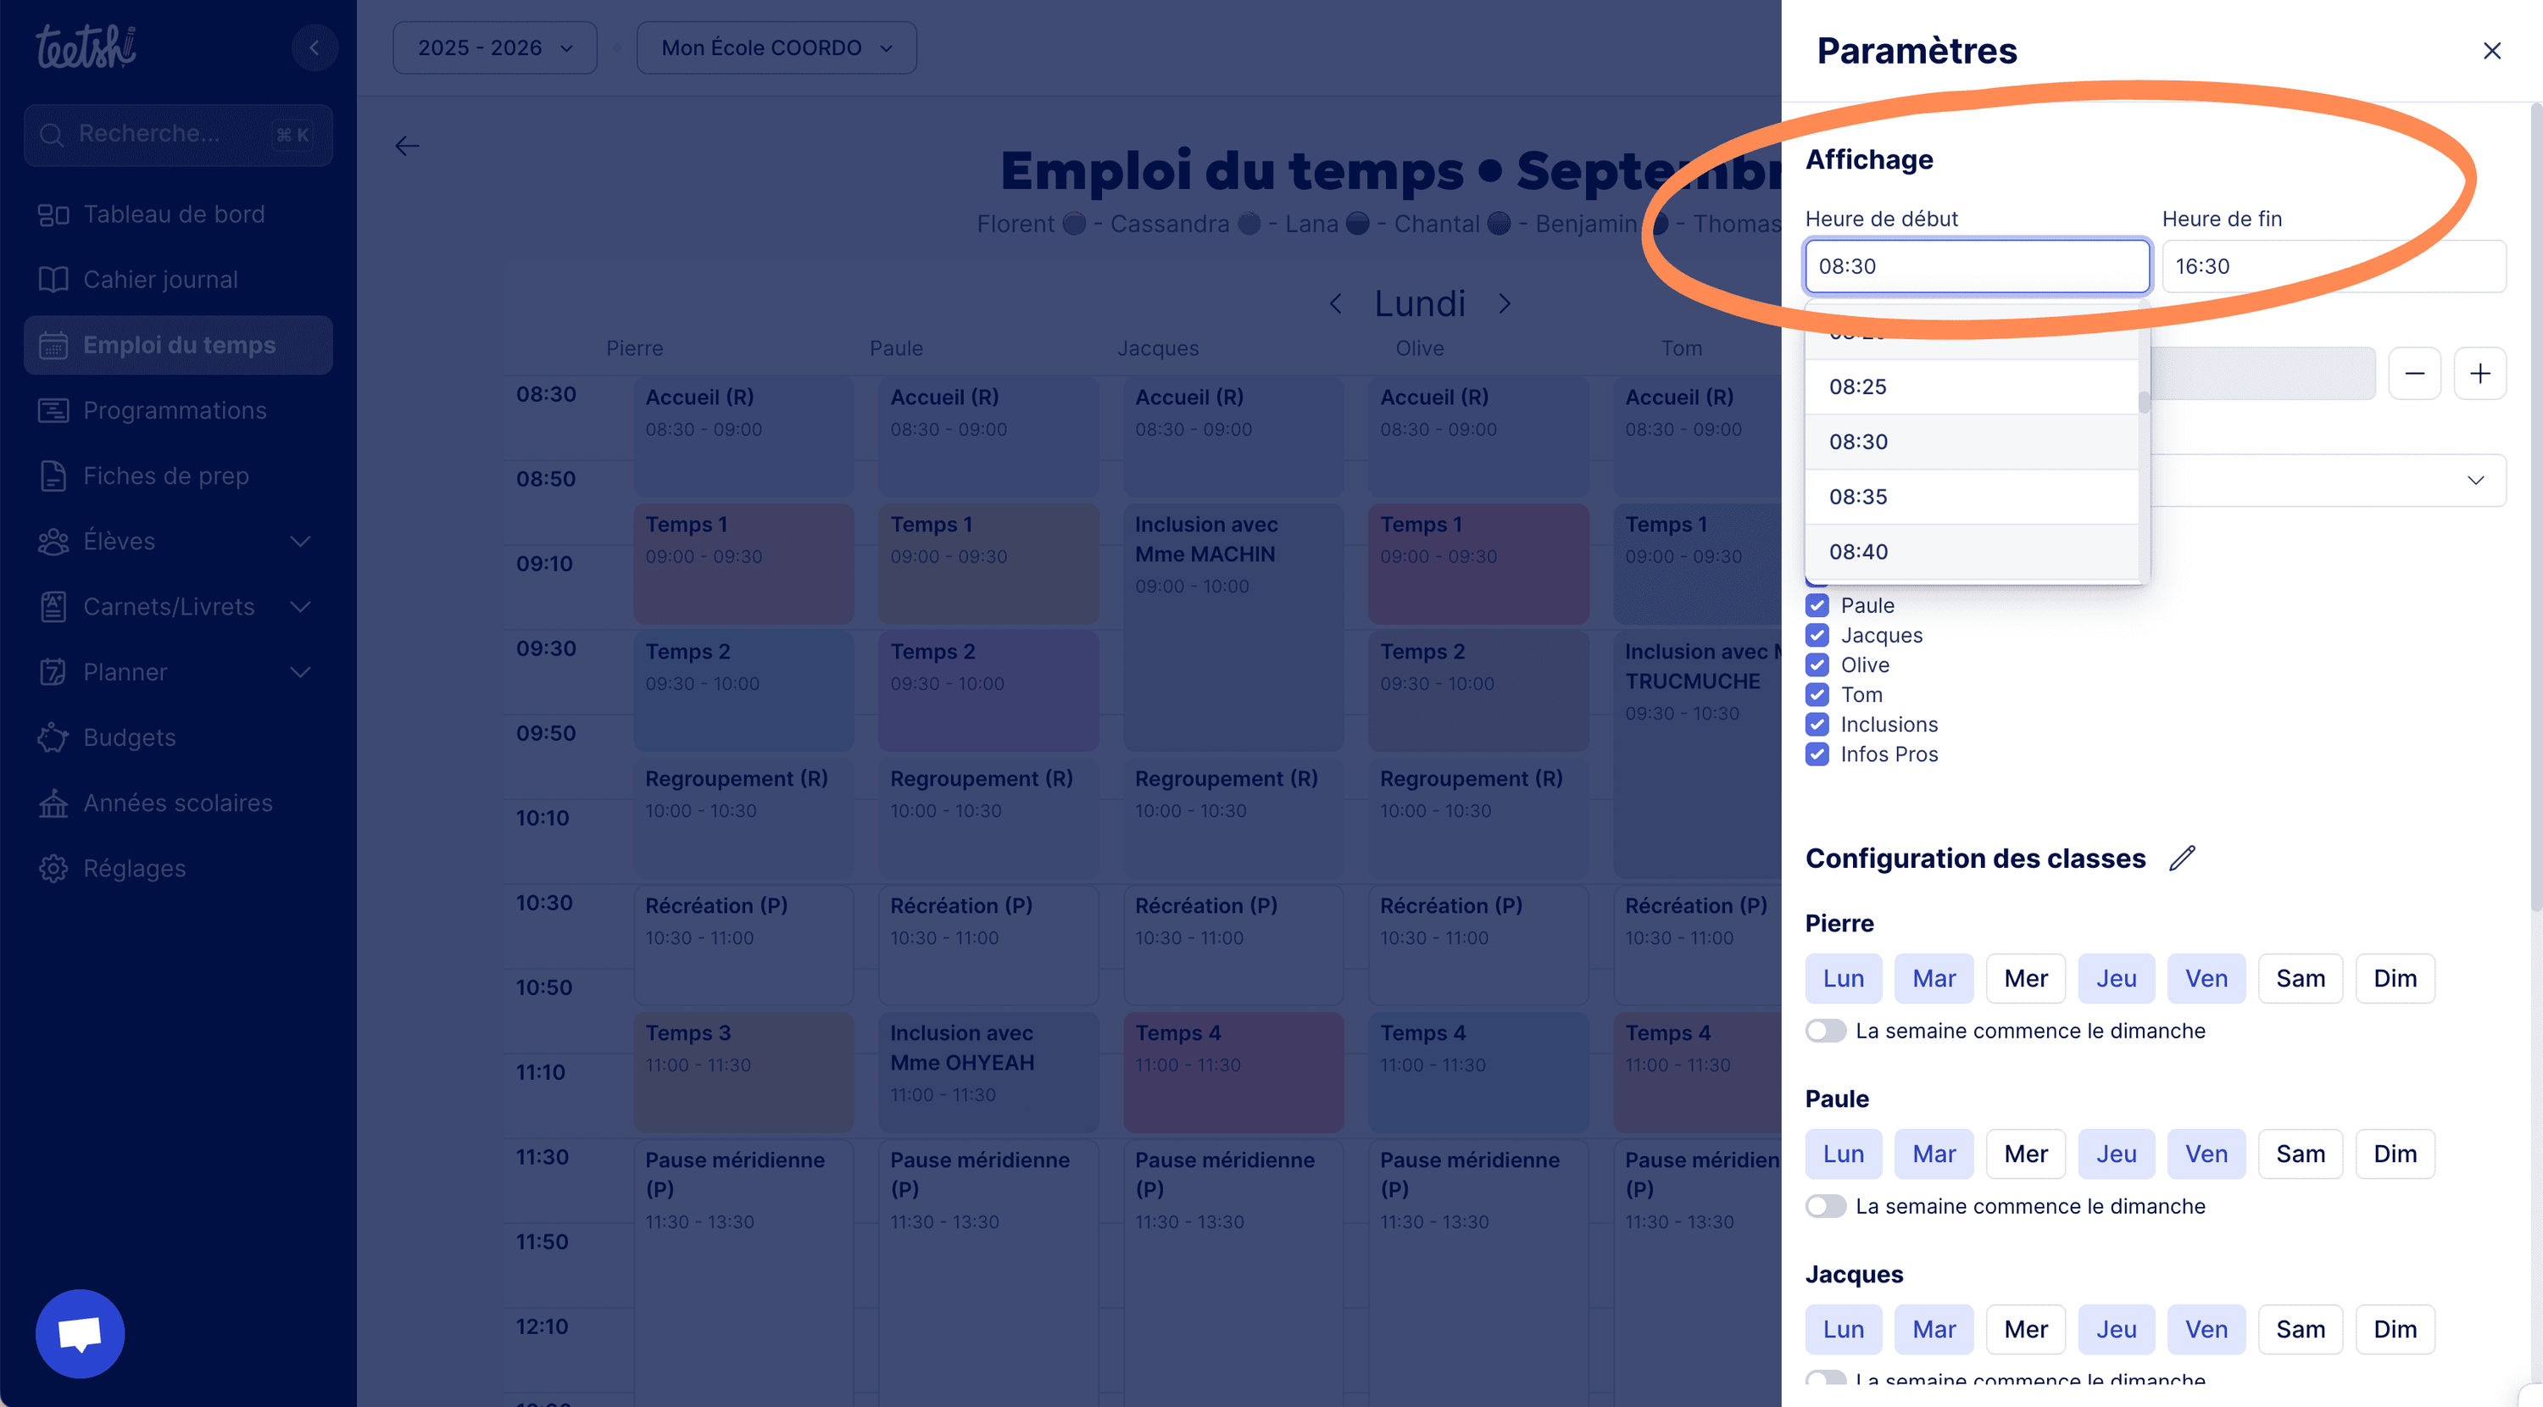The height and width of the screenshot is (1407, 2543).
Task: Toggle Lun for Pierre
Action: coord(1843,978)
